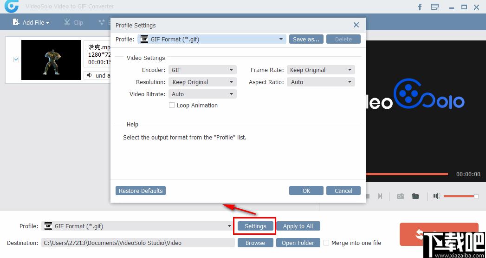Click the Clip scissors tool
The height and width of the screenshot is (258, 486).
tap(73, 22)
